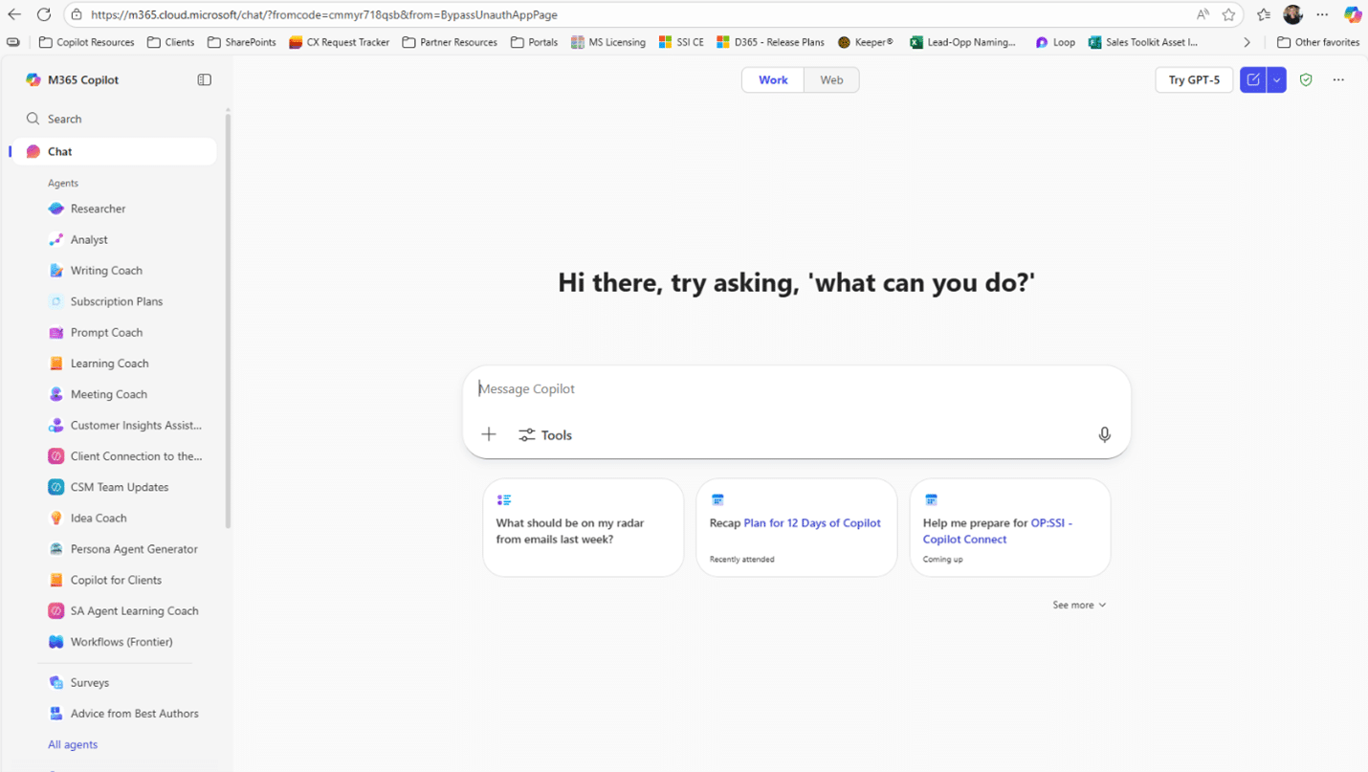Open the All agents link

click(x=73, y=744)
